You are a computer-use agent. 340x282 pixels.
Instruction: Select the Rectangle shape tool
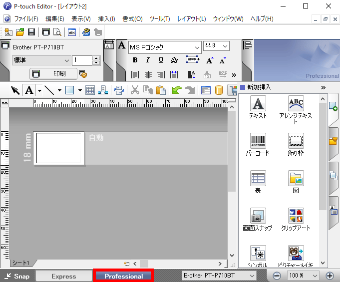[69, 90]
